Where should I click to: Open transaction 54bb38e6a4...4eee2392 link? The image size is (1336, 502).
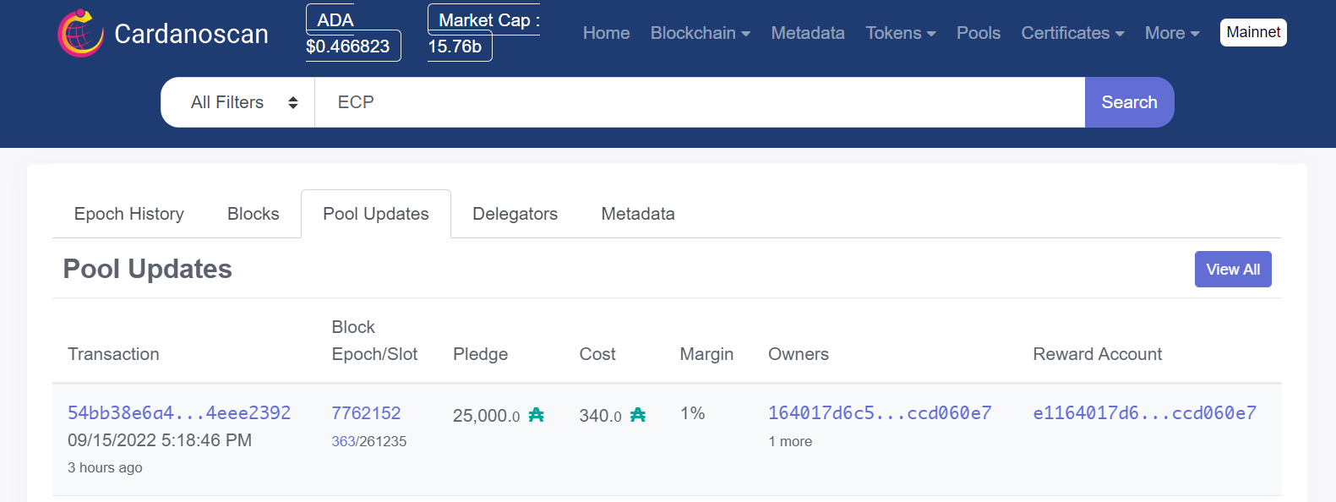(x=179, y=412)
